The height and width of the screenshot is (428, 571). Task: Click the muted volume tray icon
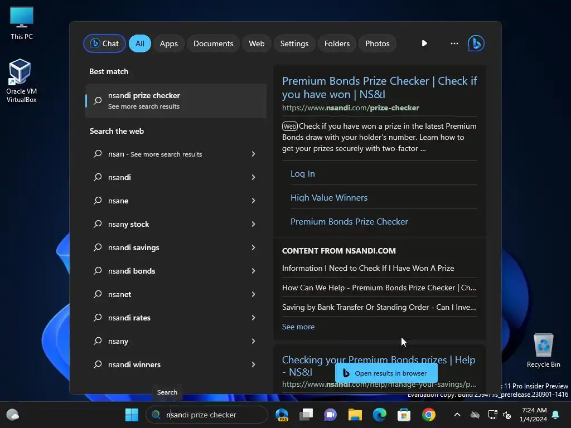coord(506,415)
